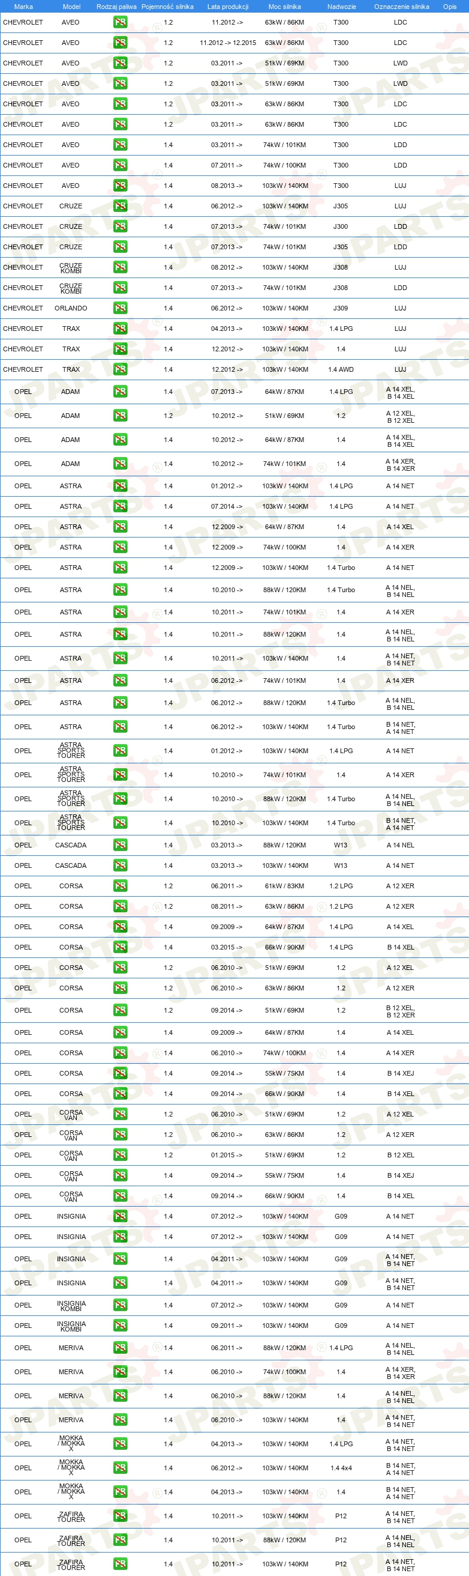Click the Model column header
The image size is (469, 1576).
tap(71, 7)
